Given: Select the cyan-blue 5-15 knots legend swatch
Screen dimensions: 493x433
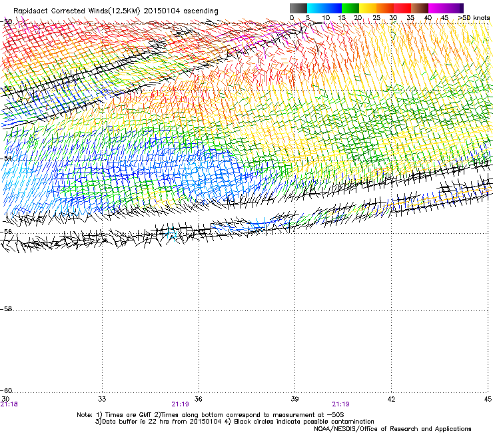Looking at the screenshot, I should (324, 8).
